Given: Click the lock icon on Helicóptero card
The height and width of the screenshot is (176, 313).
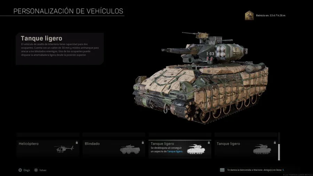Looking at the screenshot, I should pyautogui.click(x=77, y=143).
